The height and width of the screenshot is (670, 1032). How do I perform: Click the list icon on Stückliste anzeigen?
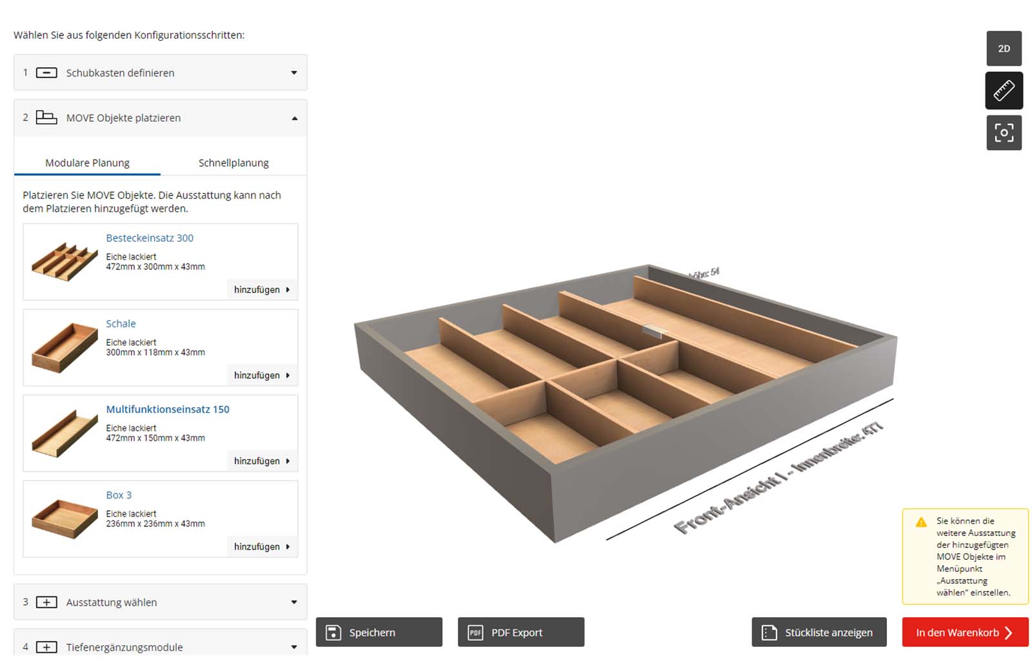pyautogui.click(x=769, y=632)
